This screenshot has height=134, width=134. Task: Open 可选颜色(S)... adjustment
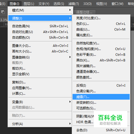click(x=101, y=108)
